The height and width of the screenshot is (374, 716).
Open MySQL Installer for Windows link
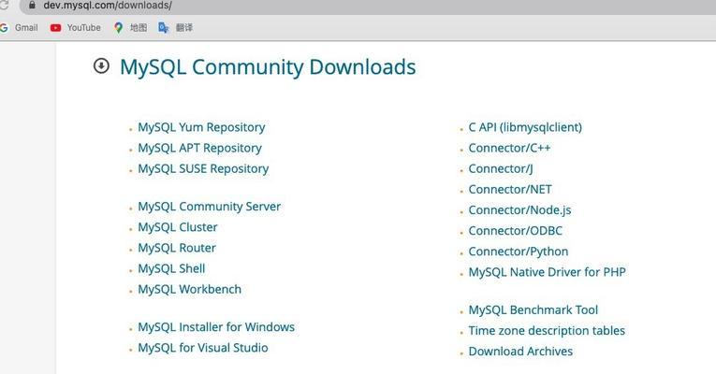[216, 327]
